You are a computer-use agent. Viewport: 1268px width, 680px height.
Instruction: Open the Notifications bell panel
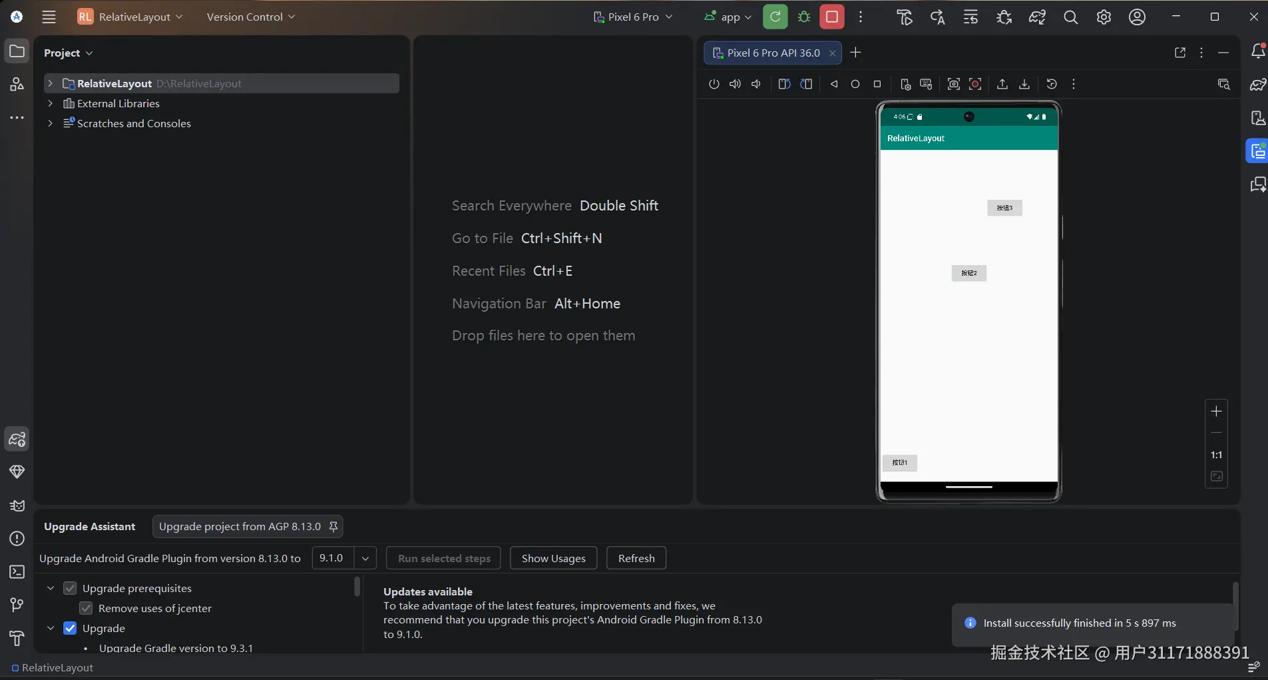pyautogui.click(x=1257, y=51)
